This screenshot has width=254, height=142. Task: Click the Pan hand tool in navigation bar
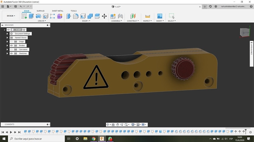[x=117, y=125]
